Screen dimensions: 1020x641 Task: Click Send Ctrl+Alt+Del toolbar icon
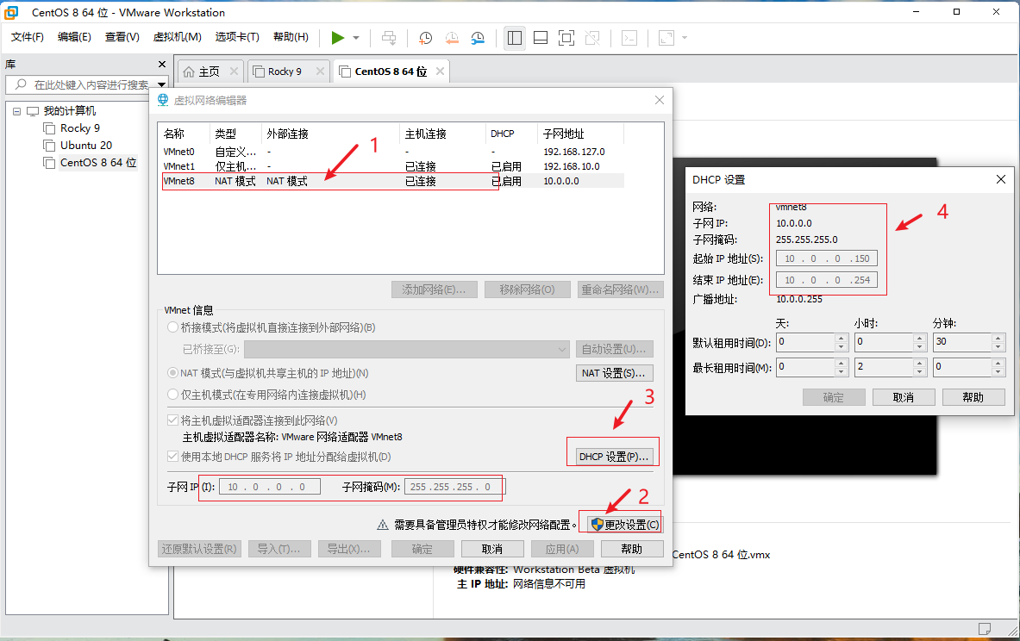click(389, 38)
